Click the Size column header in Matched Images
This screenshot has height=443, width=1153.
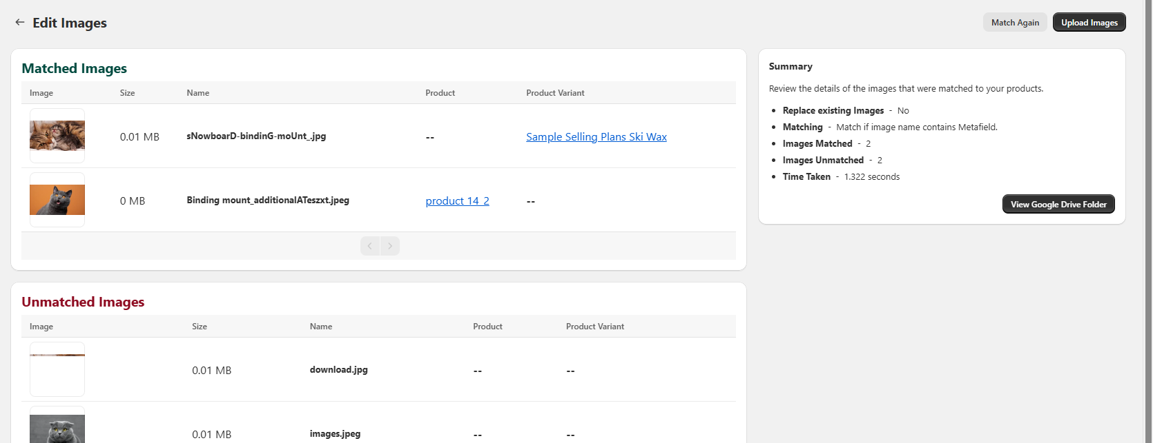point(128,93)
